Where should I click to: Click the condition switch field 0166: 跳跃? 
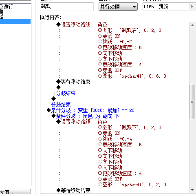[x=166, y=7]
